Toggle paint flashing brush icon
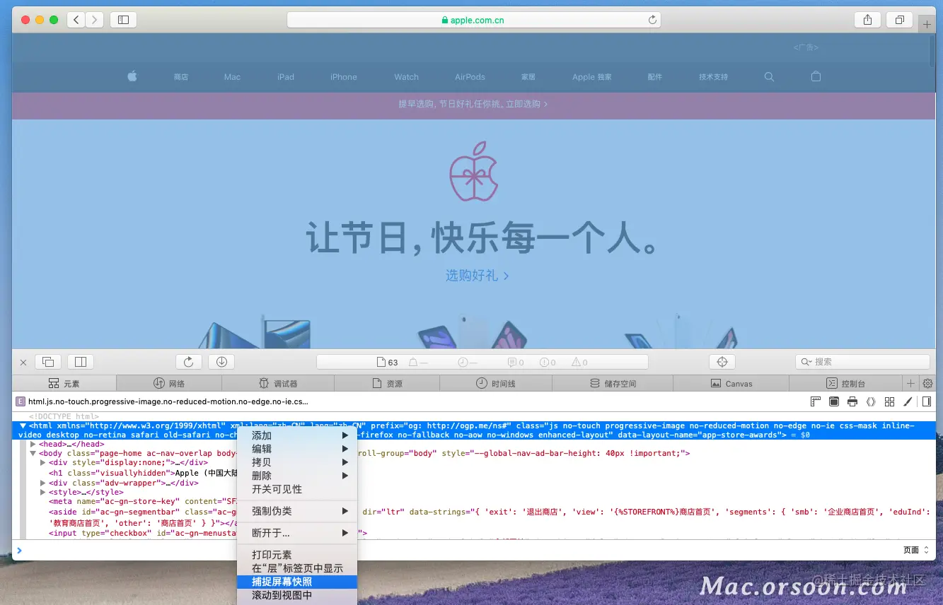Screen dimensions: 943x605 pyautogui.click(x=908, y=401)
